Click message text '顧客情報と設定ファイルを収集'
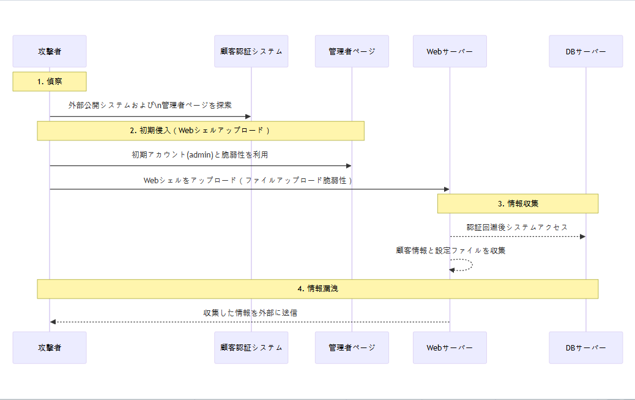 [x=450, y=251]
